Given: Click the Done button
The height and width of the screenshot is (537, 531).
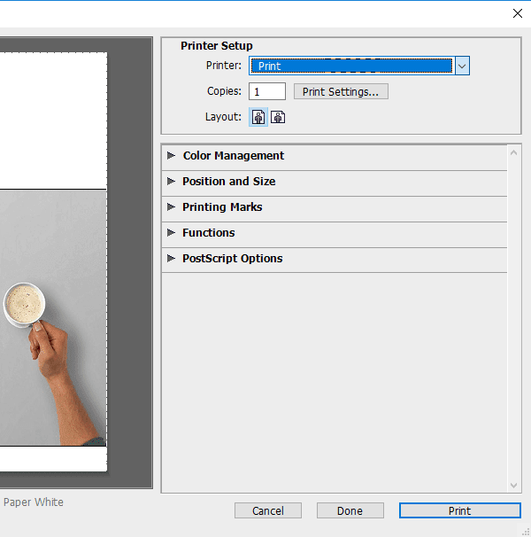Looking at the screenshot, I should coord(350,510).
